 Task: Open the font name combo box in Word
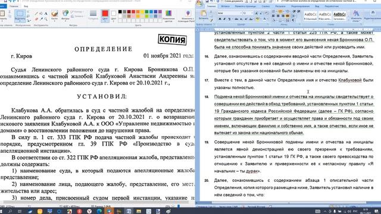229,13
